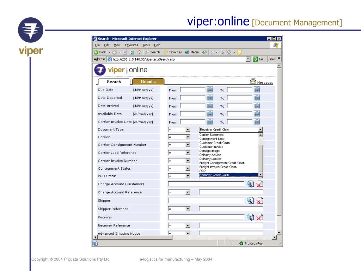Expand Carrier operator dropdown

(x=188, y=137)
